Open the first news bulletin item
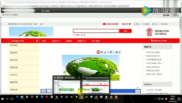Image resolution: width=182 pixels, height=103 pixels. point(154,52)
